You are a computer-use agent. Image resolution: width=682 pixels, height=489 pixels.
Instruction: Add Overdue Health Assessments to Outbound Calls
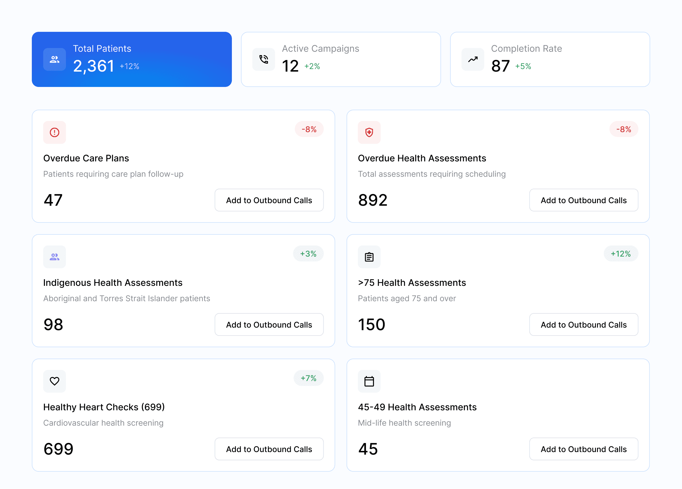[x=583, y=200]
